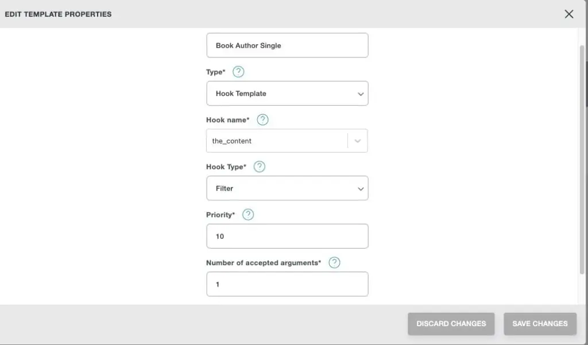The image size is (588, 345).
Task: Expand the Hook name chevron arrow
Action: (x=358, y=141)
